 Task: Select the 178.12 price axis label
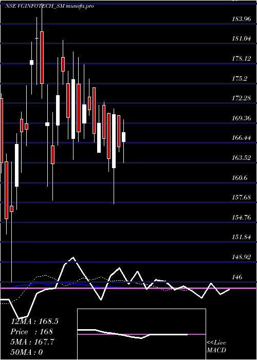coord(242,59)
